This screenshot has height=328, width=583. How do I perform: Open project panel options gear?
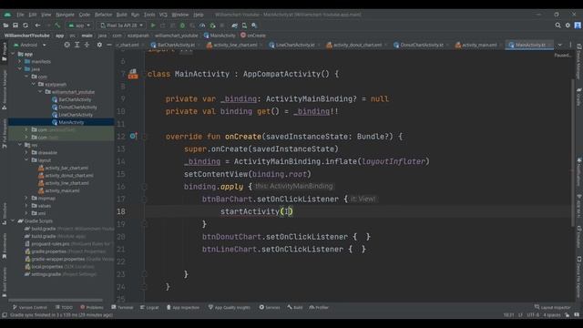click(99, 45)
